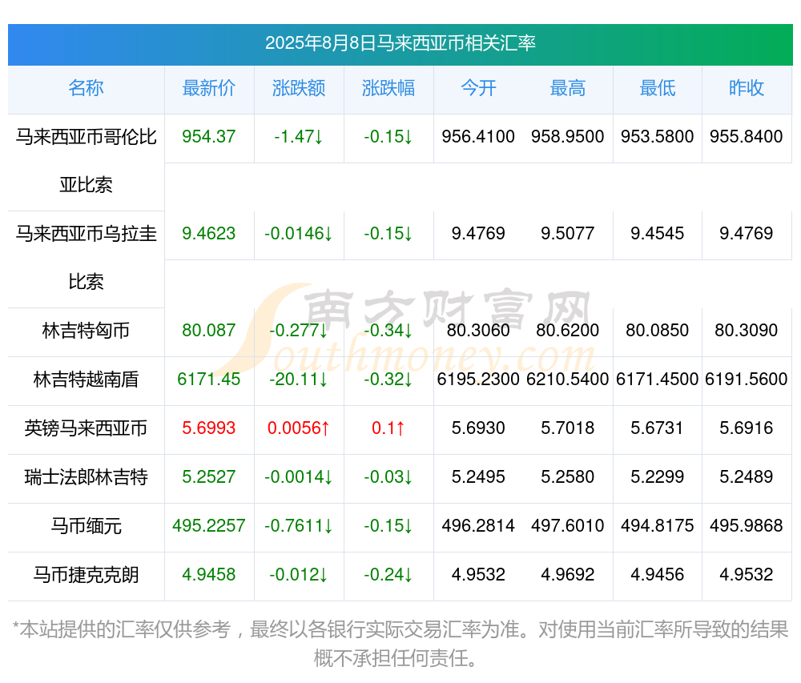Click the row name 林吉特越南盾
The image size is (801, 683).
click(x=86, y=380)
